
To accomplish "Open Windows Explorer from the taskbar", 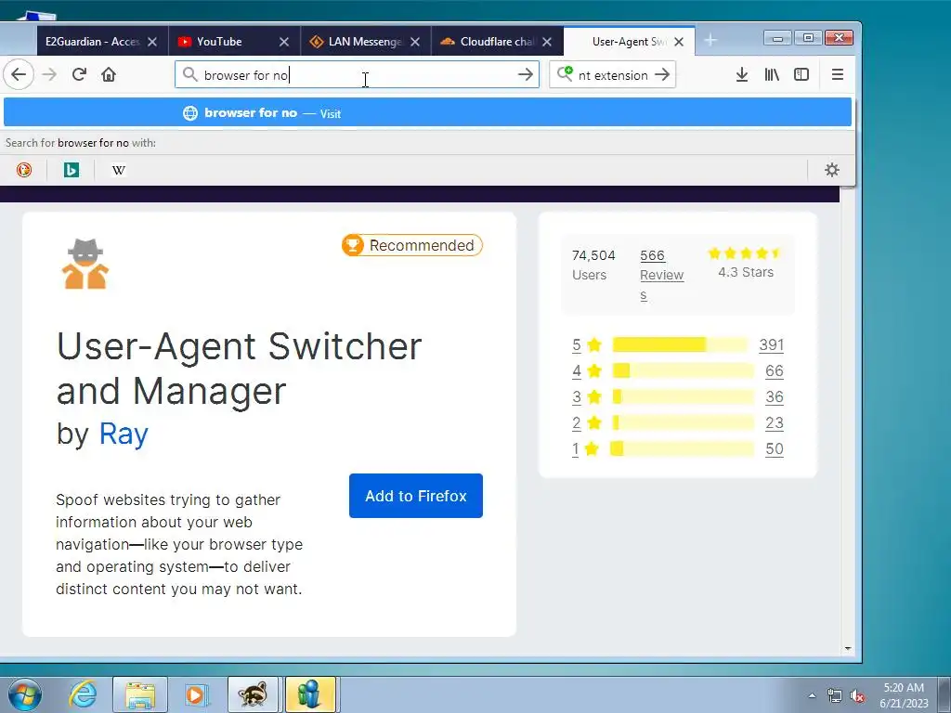I will (140, 694).
